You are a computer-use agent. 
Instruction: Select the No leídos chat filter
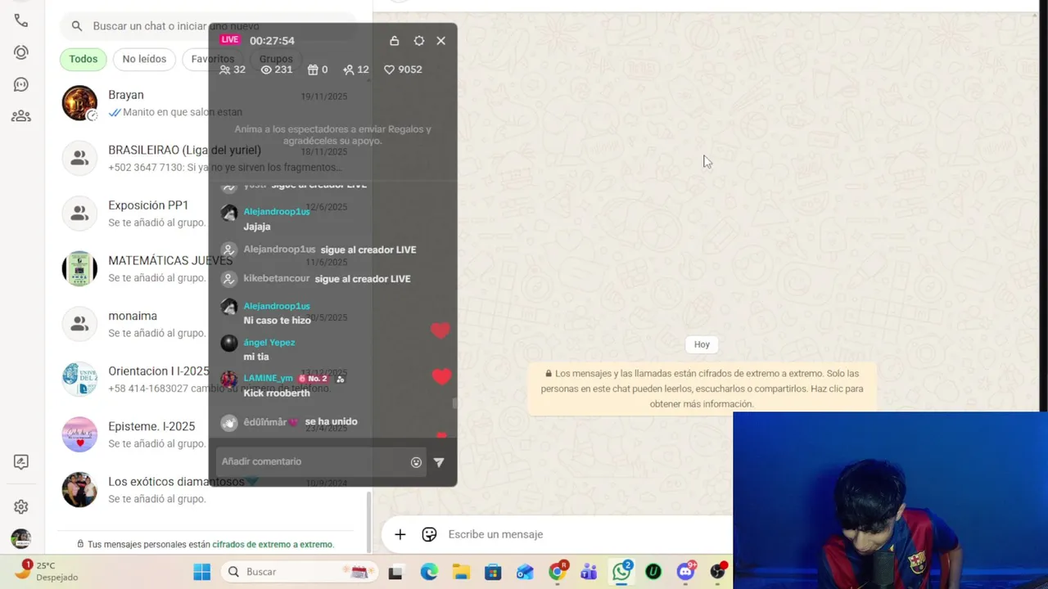(144, 59)
